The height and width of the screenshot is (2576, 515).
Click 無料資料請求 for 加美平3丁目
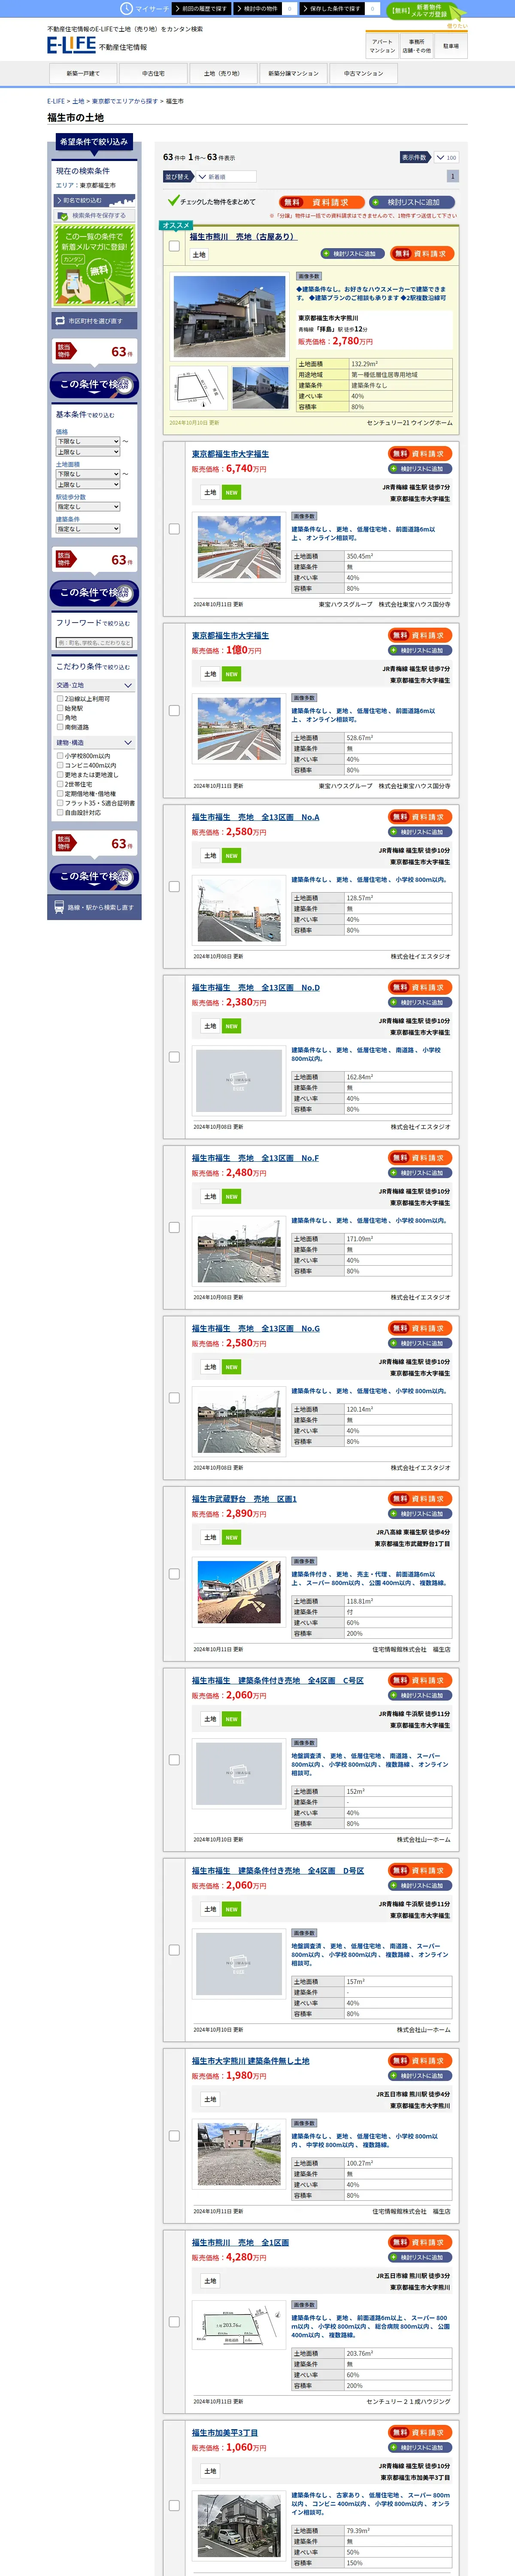[420, 2432]
